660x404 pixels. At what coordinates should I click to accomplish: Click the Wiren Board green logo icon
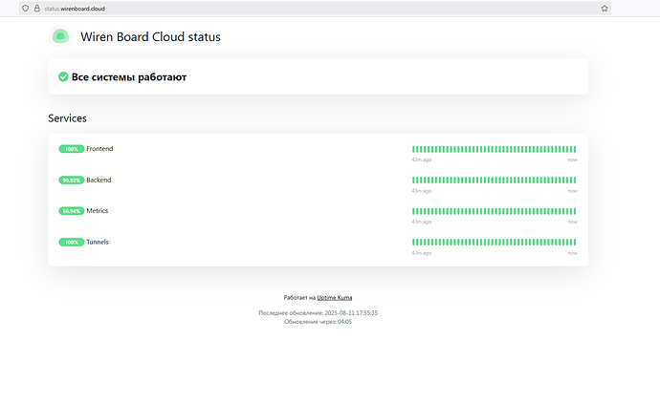pyautogui.click(x=60, y=36)
